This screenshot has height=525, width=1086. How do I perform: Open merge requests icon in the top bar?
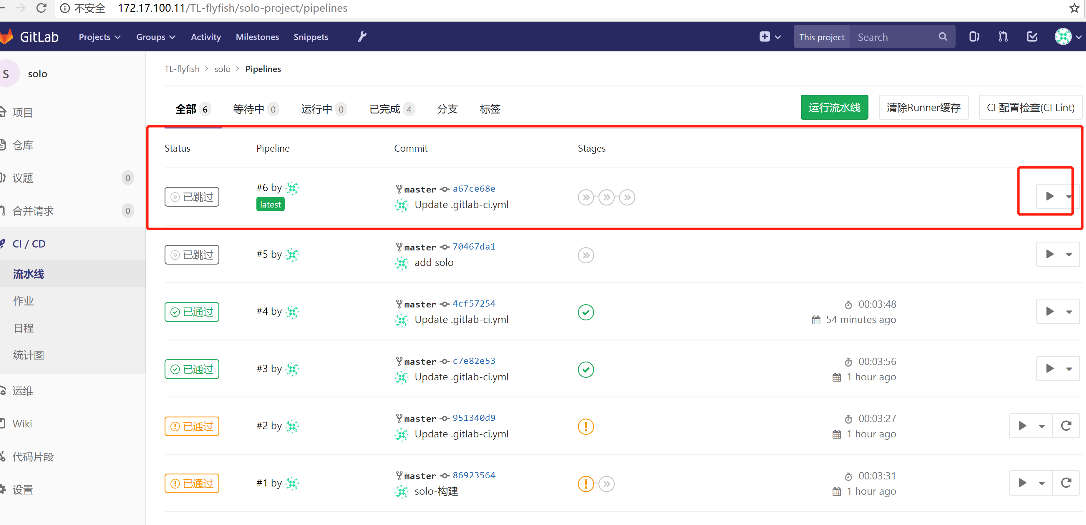[1003, 37]
